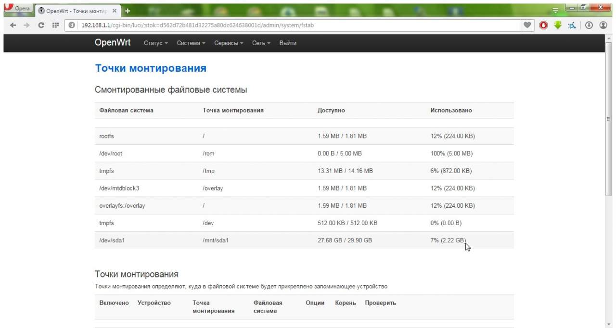Image resolution: width=616 pixels, height=328 pixels.
Task: Open the downloads panel icon
Action: click(589, 25)
